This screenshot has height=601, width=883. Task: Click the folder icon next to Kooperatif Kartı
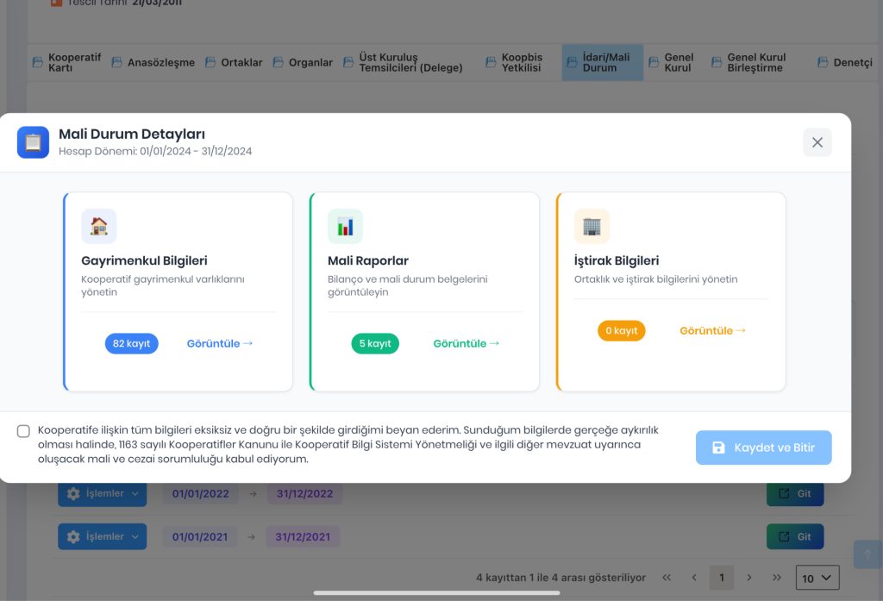pyautogui.click(x=38, y=63)
